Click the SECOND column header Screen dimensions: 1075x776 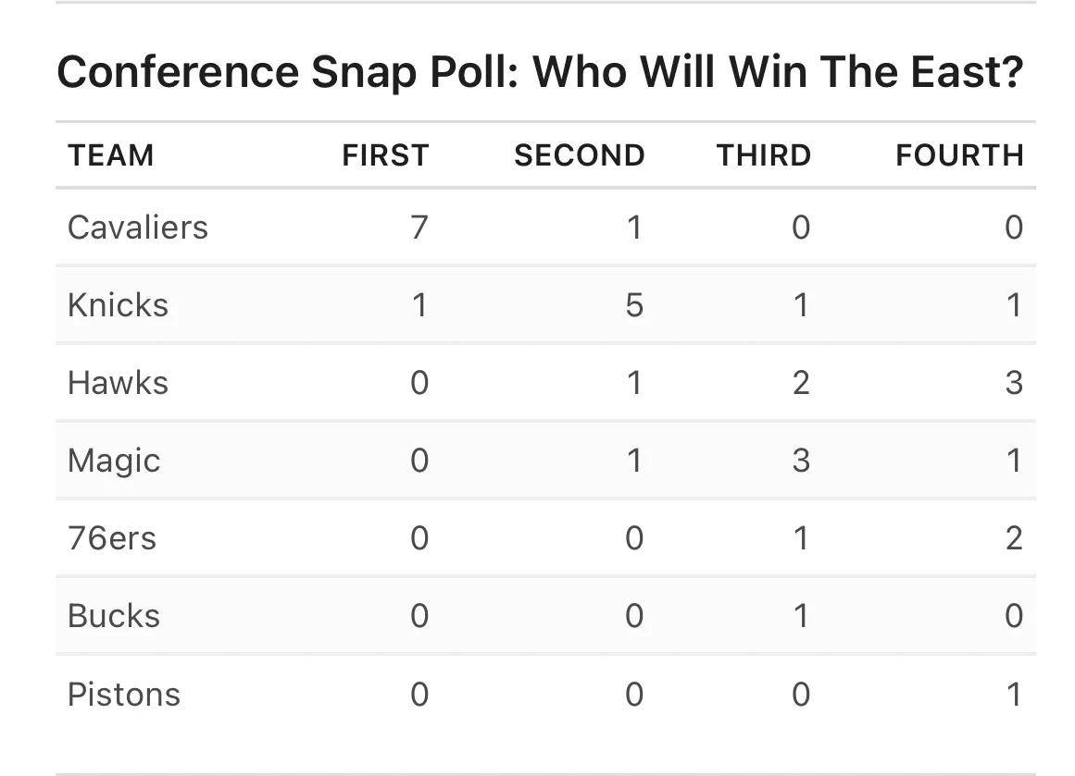click(x=580, y=155)
